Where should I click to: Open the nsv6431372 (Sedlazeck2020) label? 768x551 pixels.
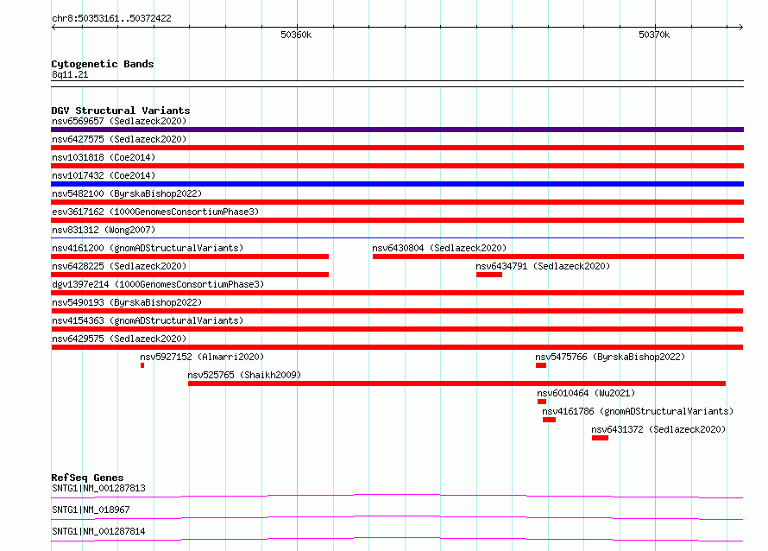click(658, 429)
